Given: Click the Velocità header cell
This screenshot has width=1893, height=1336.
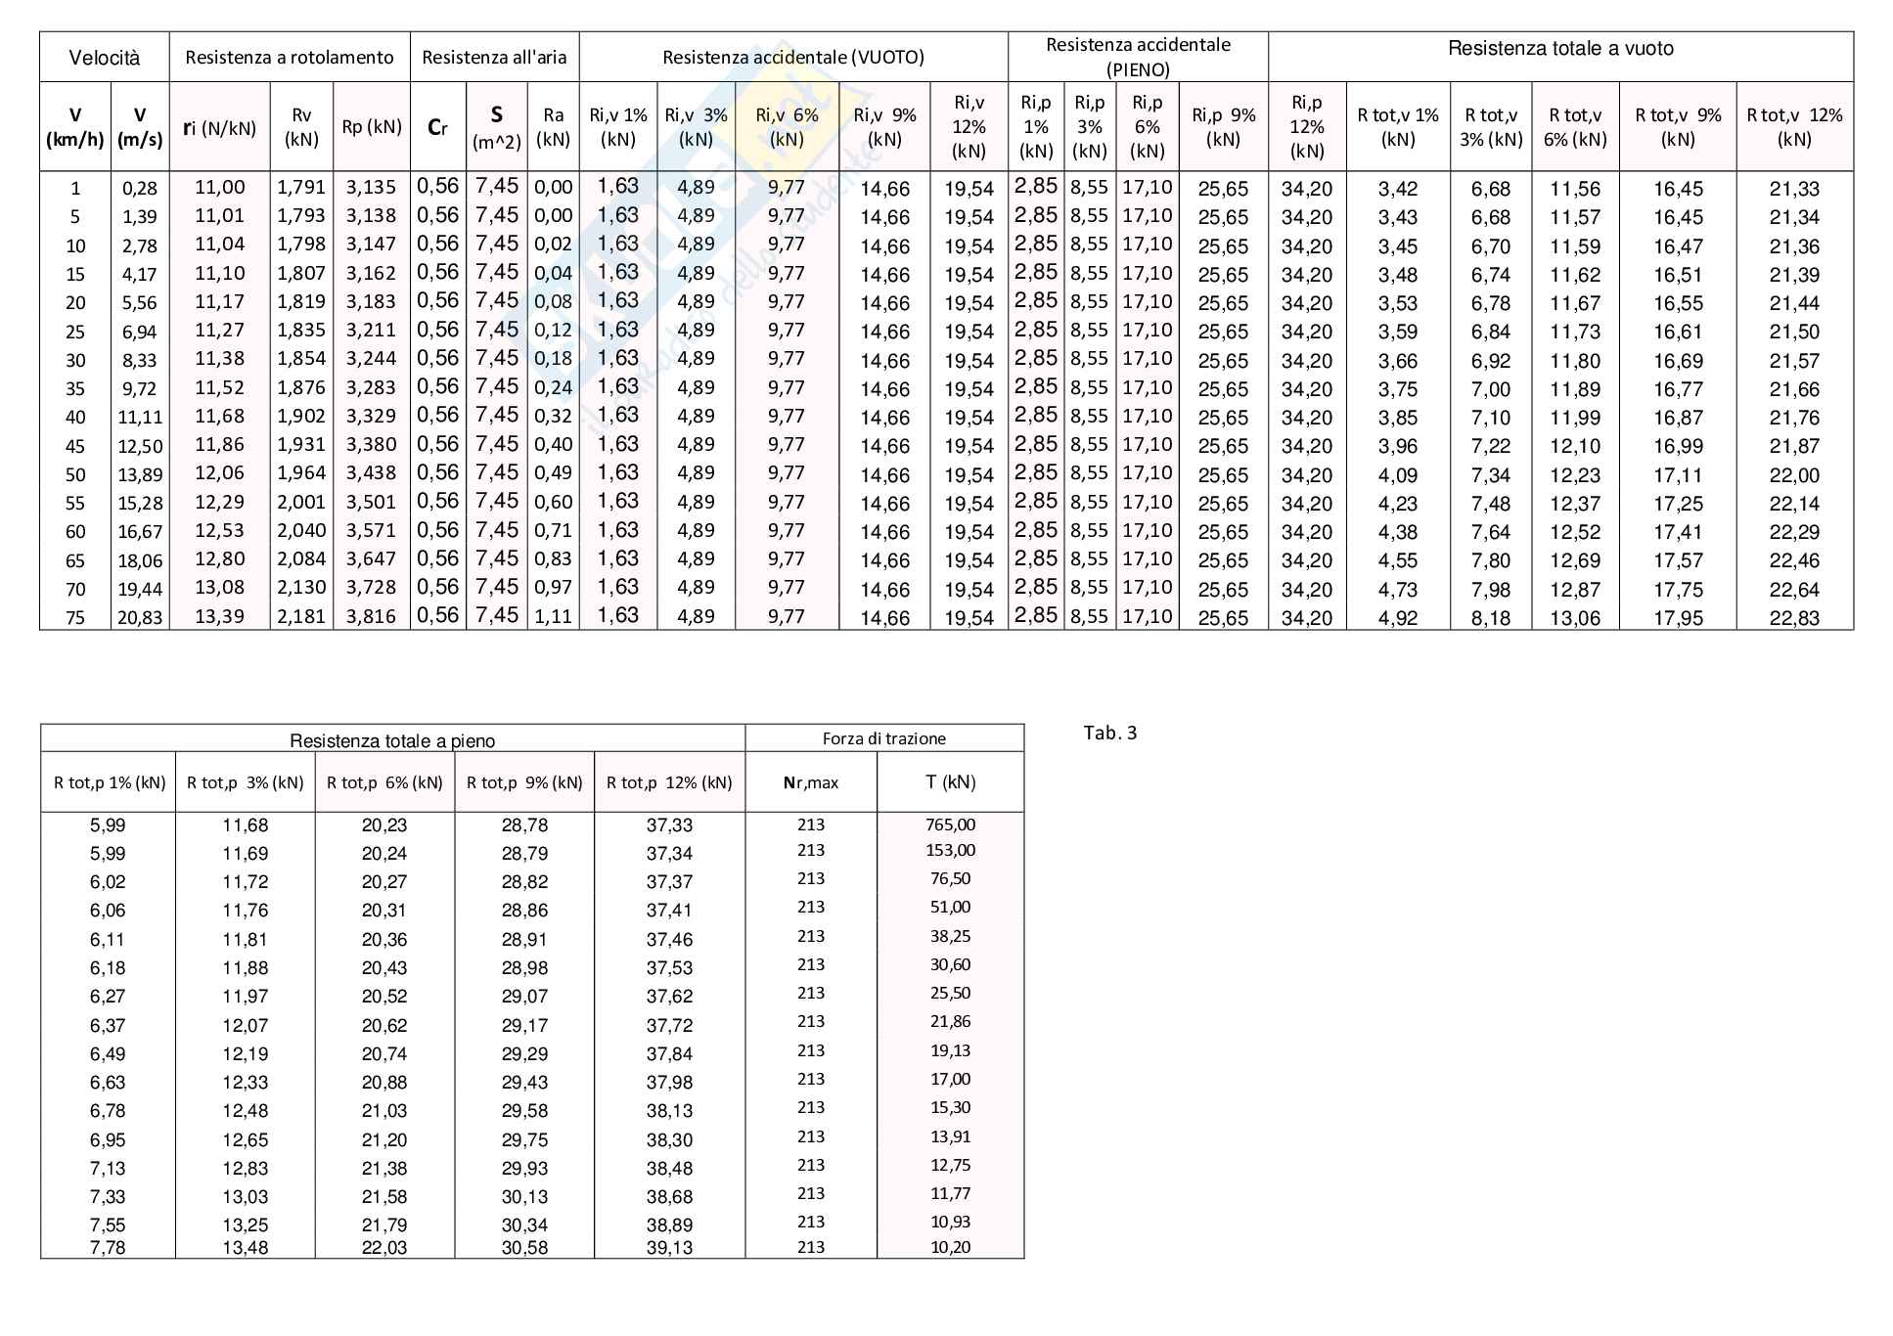Looking at the screenshot, I should tap(104, 58).
